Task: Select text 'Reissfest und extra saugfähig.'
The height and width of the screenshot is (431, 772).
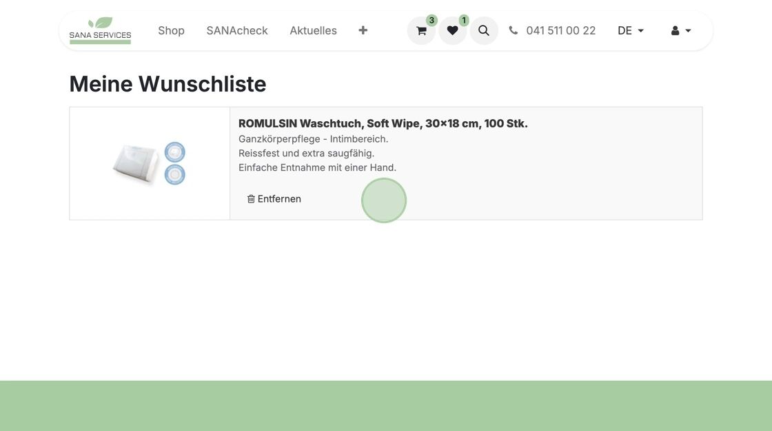Action: (306, 153)
